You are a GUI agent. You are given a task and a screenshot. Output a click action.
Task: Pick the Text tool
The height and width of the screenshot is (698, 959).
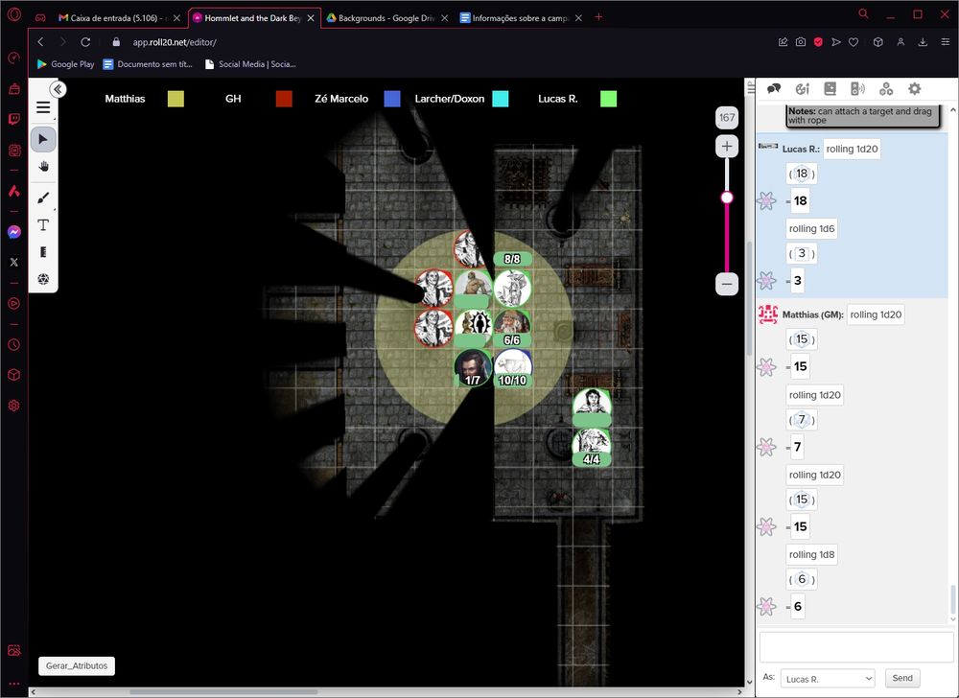[x=43, y=225]
